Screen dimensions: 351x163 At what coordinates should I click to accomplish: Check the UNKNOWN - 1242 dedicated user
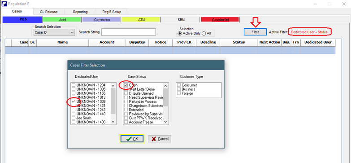(74, 110)
